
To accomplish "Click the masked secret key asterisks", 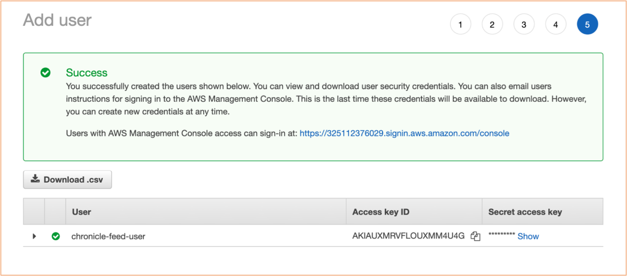I will pos(502,235).
